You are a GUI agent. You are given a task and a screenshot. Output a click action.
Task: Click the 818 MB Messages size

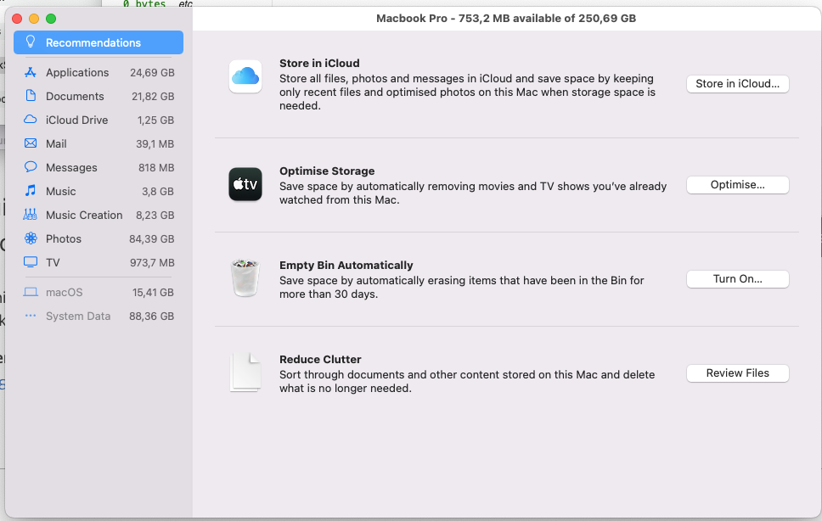(x=156, y=167)
